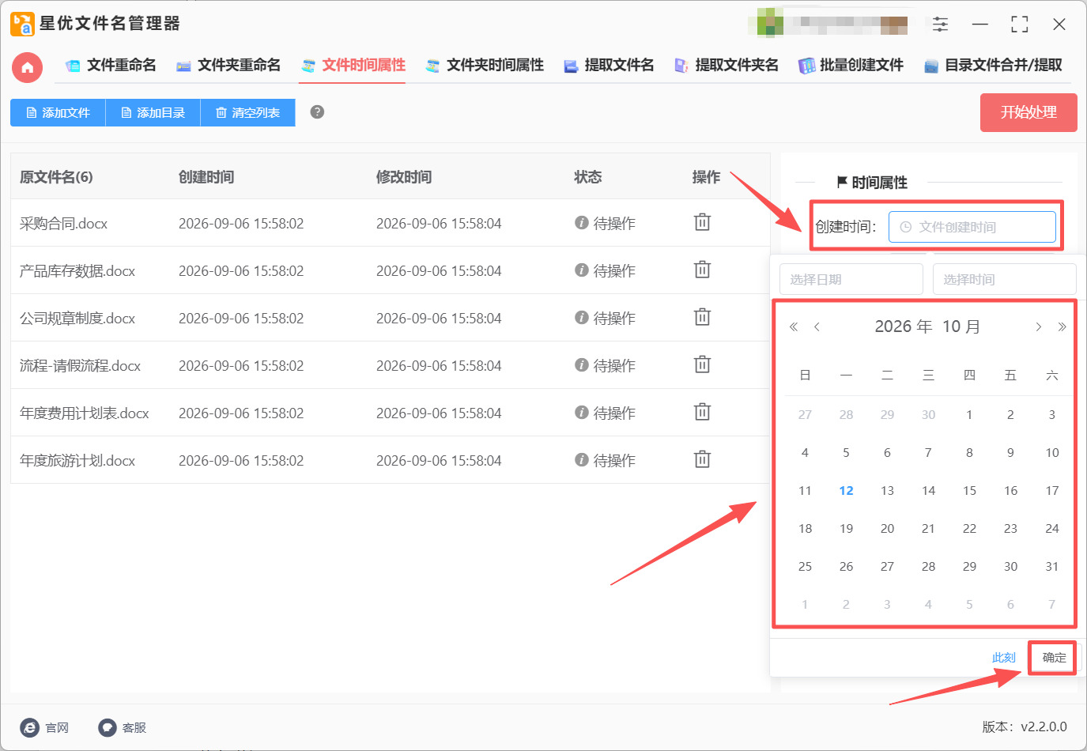This screenshot has height=751, width=1087.
Task: Click trash icon for 年度旅游计划.docx
Action: point(702,459)
